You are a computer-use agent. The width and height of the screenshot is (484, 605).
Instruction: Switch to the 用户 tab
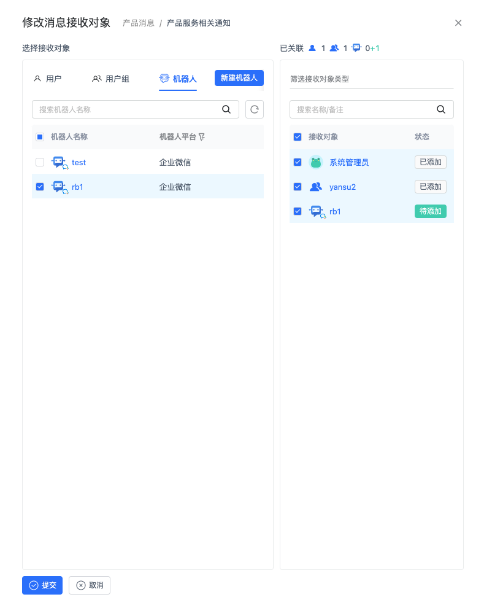click(48, 79)
